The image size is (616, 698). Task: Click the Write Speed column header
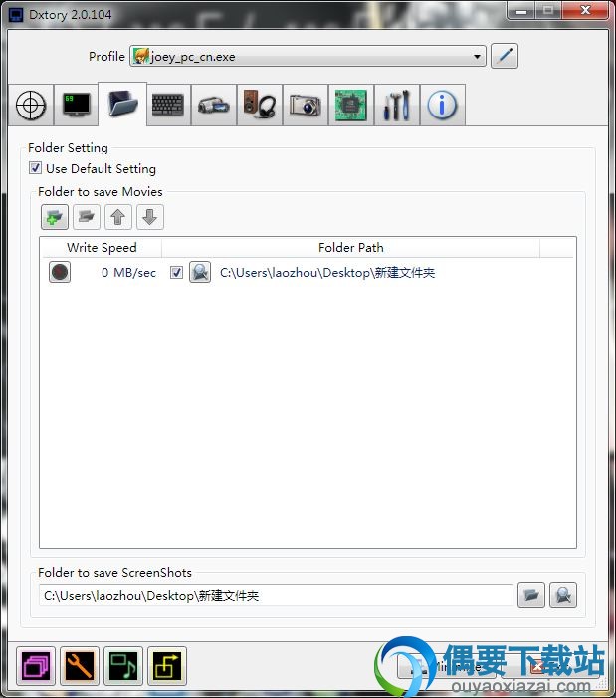102,248
